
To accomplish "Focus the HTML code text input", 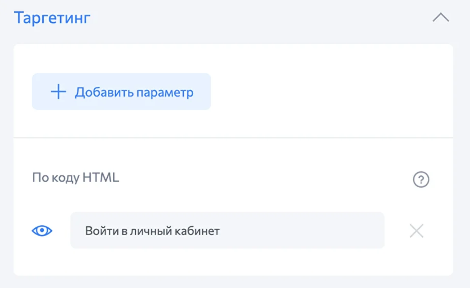I will tap(227, 230).
